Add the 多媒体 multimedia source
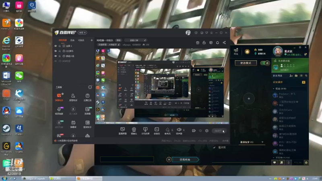This screenshot has height=181, width=322. click(157, 131)
